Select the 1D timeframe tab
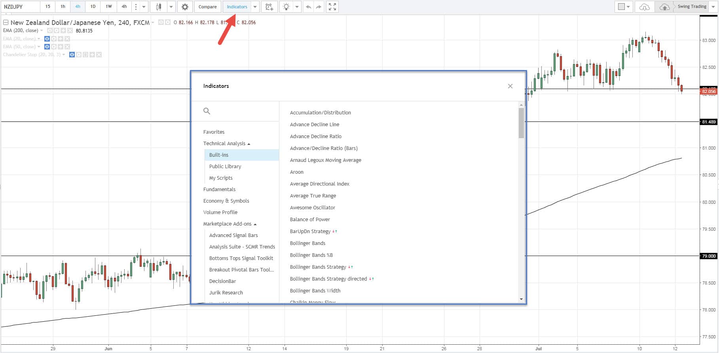 click(x=93, y=7)
